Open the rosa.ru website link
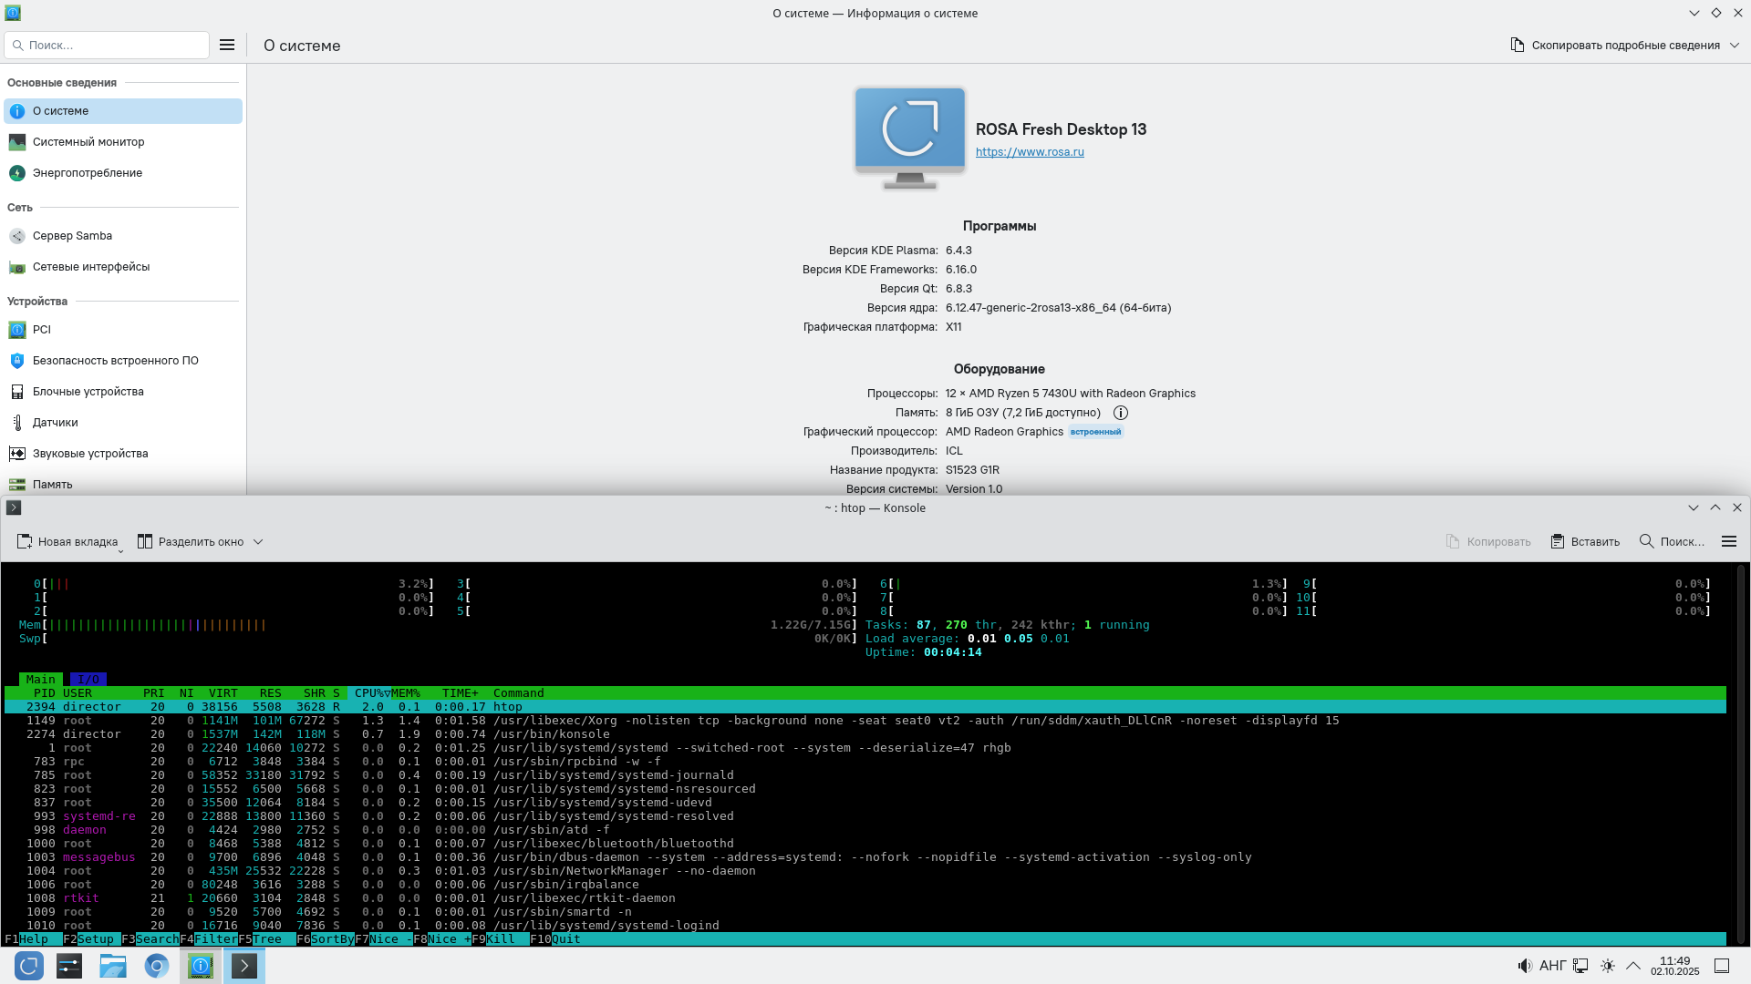Image resolution: width=1751 pixels, height=984 pixels. (1030, 152)
